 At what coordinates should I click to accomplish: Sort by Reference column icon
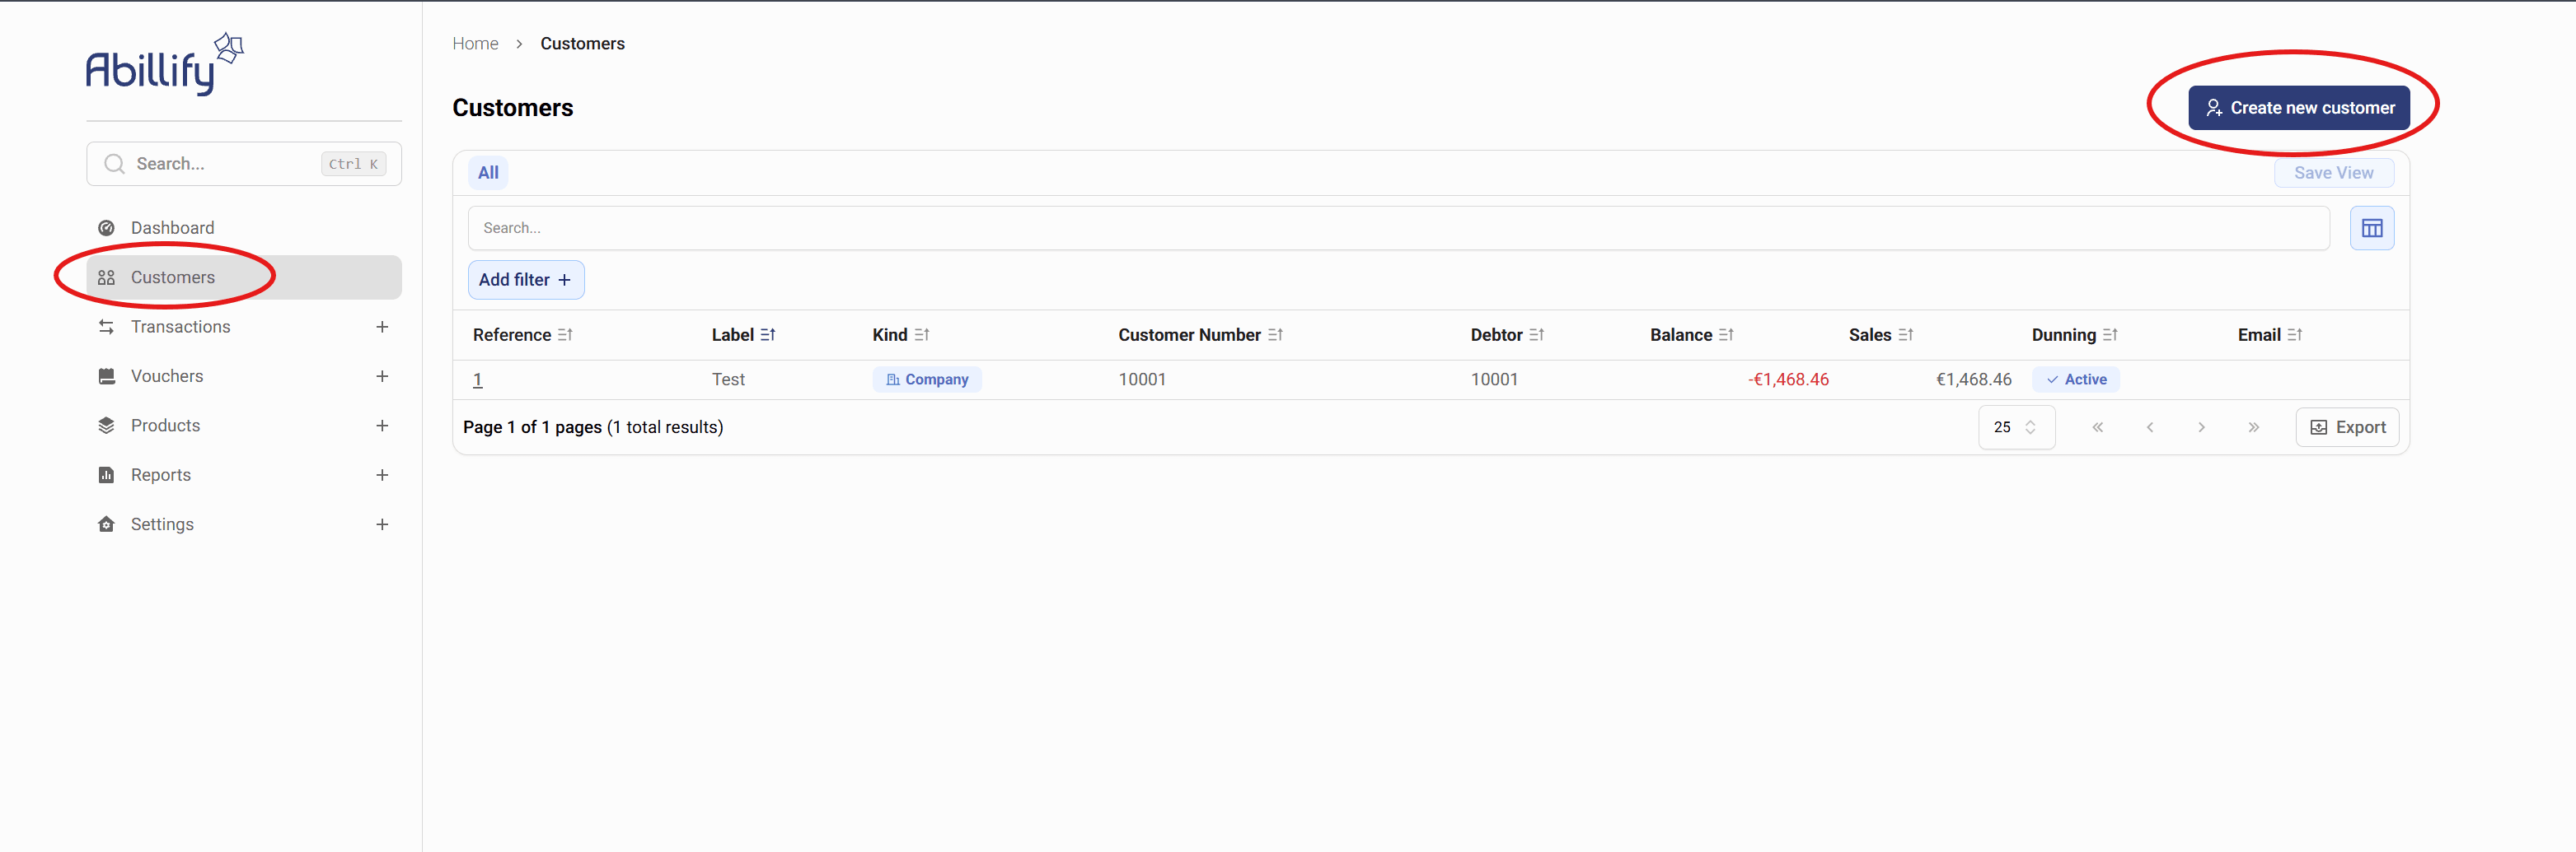tap(565, 336)
